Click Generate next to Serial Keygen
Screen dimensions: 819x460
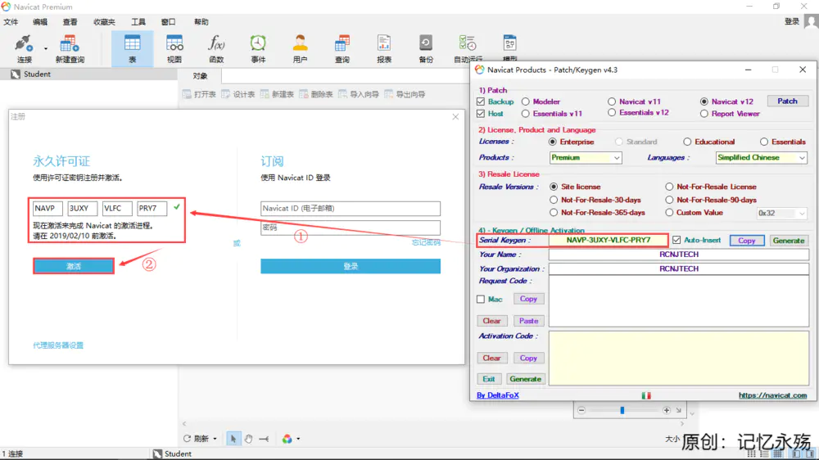(788, 240)
